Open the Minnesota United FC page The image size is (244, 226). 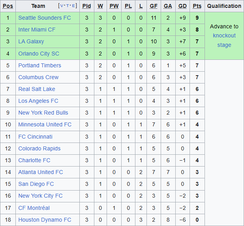click(x=45, y=124)
